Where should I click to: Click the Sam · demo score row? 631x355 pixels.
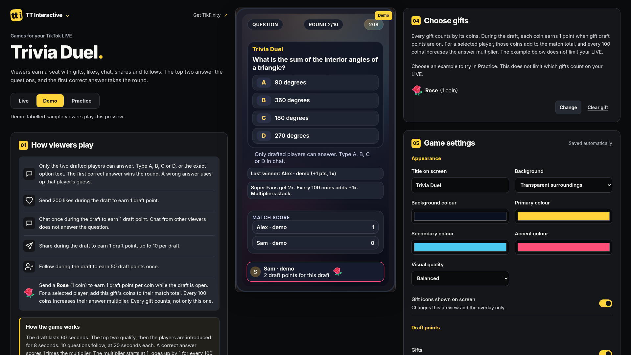coord(315,243)
